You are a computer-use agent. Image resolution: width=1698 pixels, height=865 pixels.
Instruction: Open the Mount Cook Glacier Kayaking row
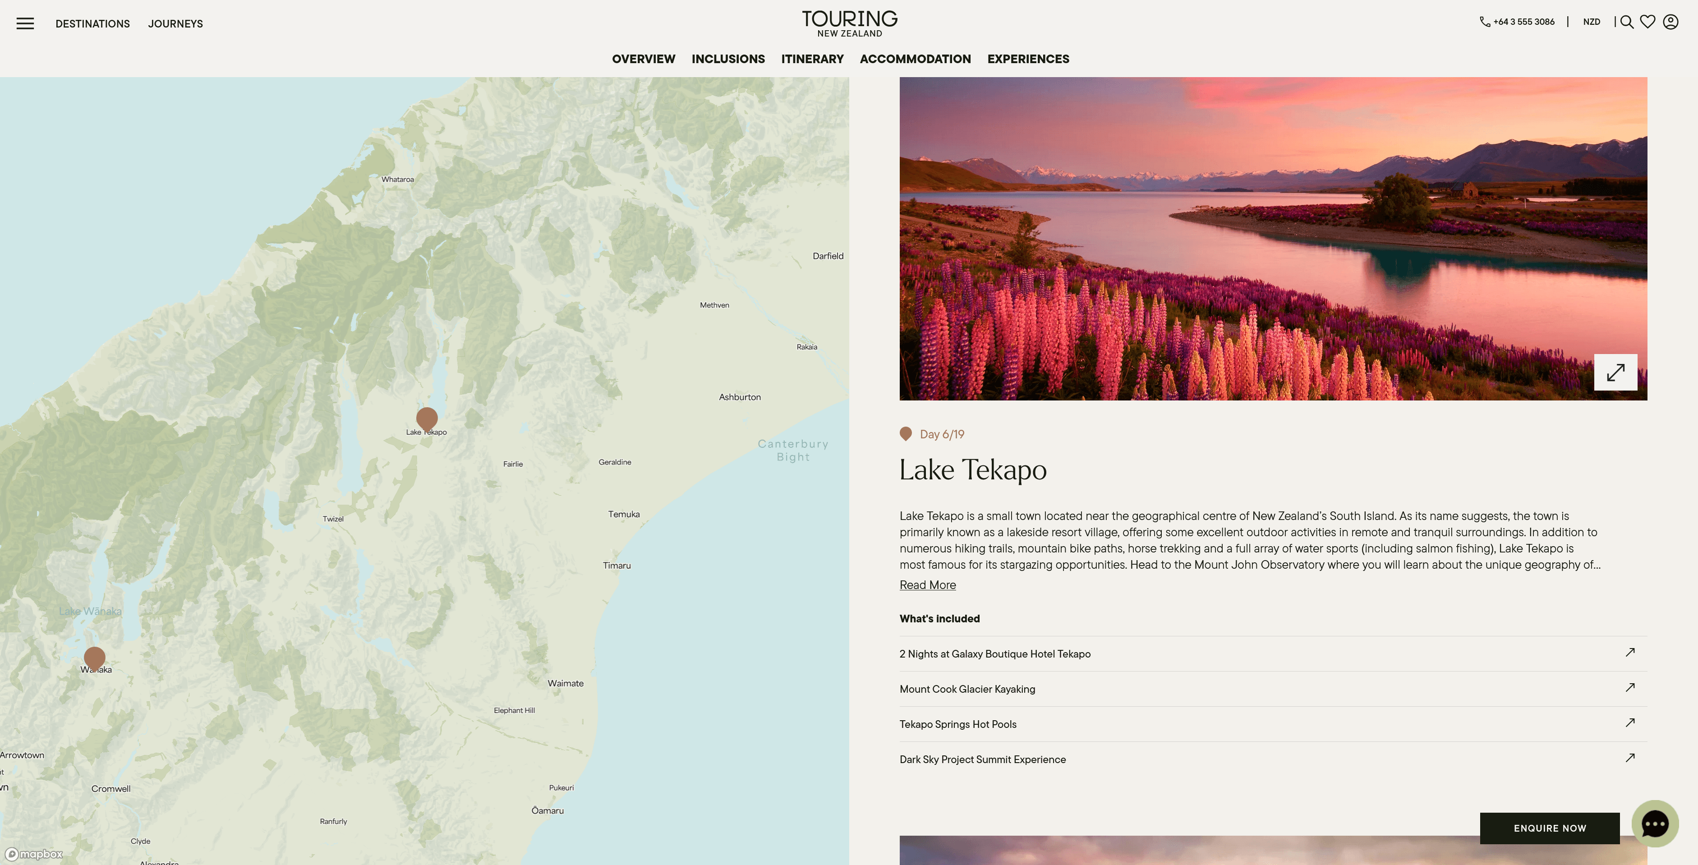coord(1273,689)
